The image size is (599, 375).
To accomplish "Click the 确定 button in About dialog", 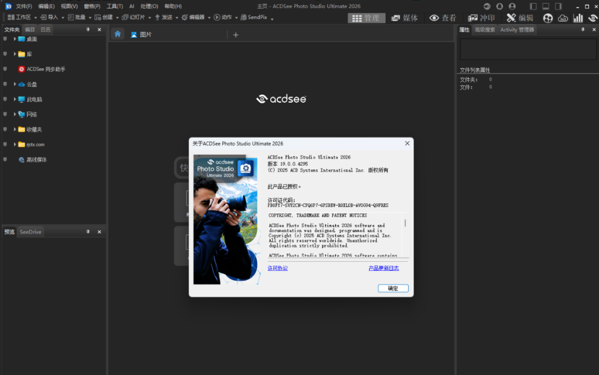I will [393, 288].
